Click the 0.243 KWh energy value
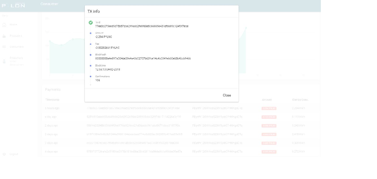Image resolution: width=377 pixels, height=179 pixels. 298,126
